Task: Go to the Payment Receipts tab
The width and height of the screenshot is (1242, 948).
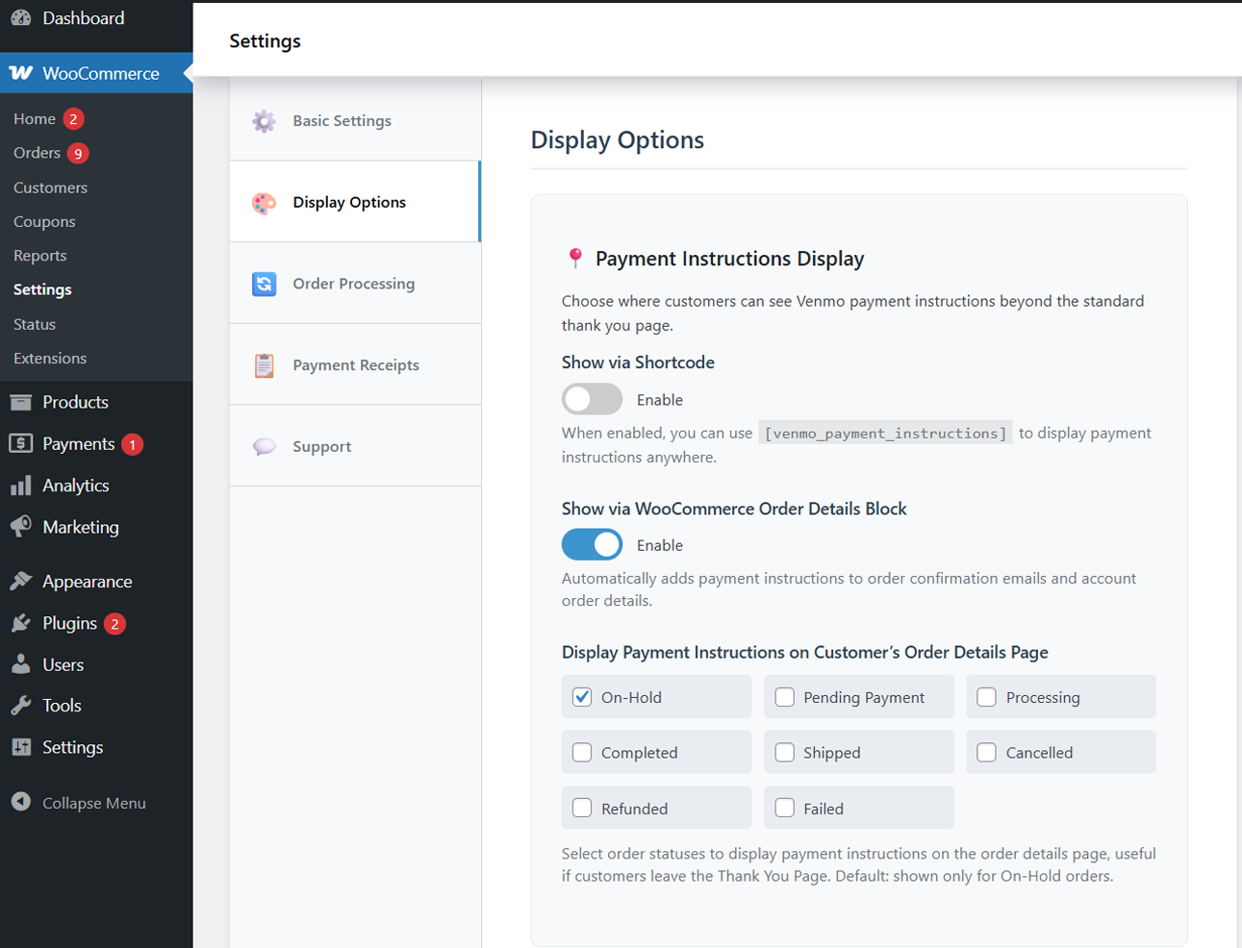Action: pos(355,364)
